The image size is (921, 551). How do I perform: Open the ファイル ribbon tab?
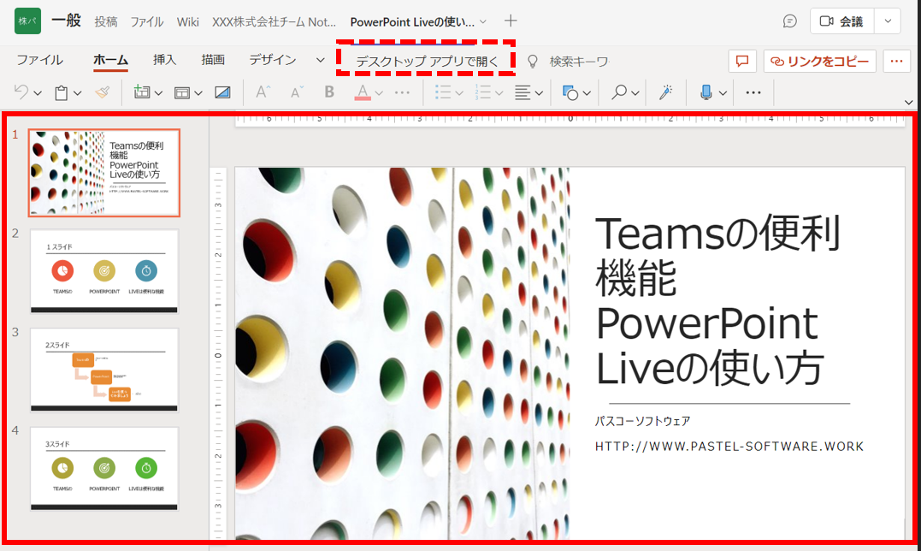click(x=40, y=60)
